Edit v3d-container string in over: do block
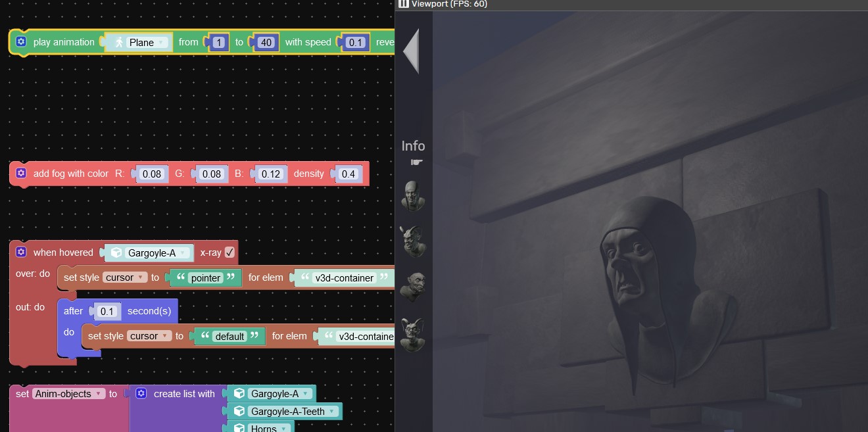This screenshot has height=432, width=868. pos(345,278)
